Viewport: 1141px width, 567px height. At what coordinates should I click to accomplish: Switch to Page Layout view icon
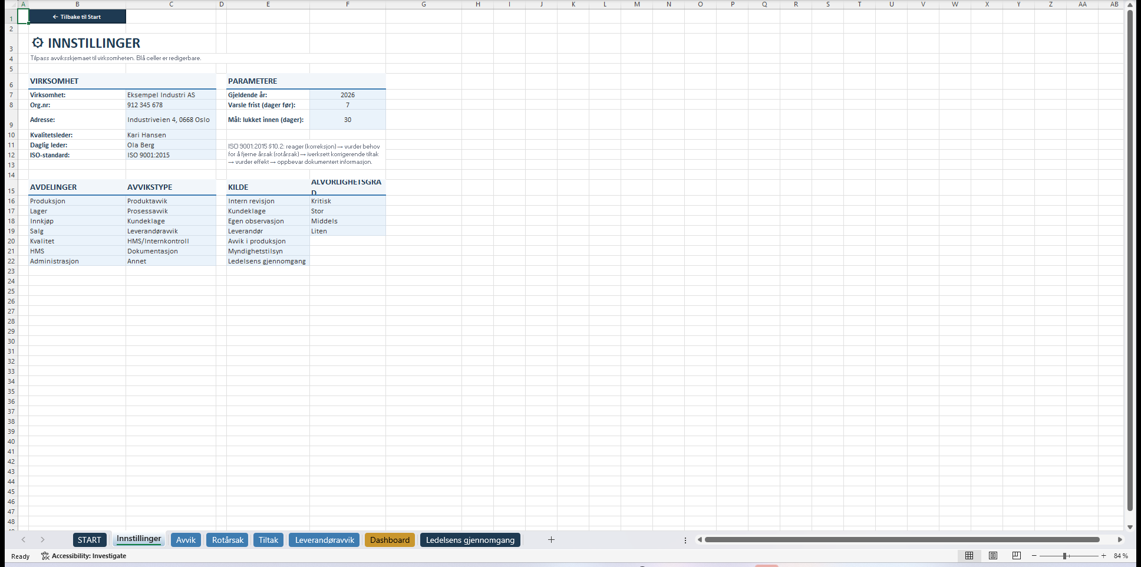click(993, 556)
